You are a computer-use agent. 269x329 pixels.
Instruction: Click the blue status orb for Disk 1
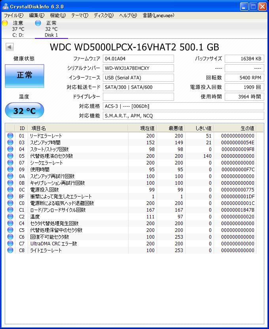(38, 23)
